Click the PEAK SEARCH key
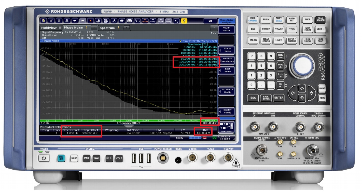This screenshot has height=193, width=362. click(321, 19)
